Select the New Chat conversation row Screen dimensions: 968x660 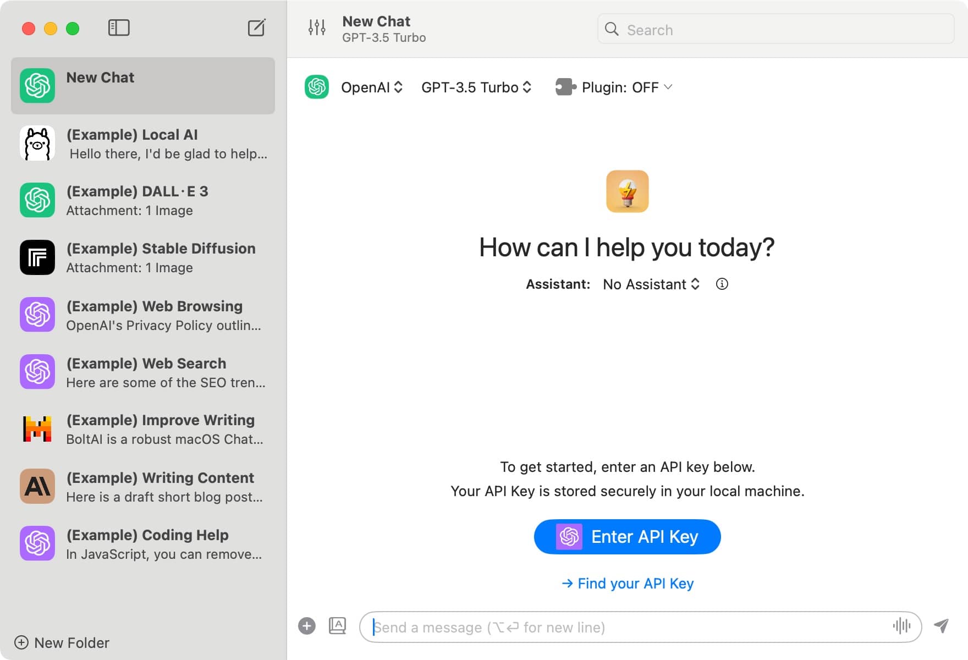coord(143,86)
